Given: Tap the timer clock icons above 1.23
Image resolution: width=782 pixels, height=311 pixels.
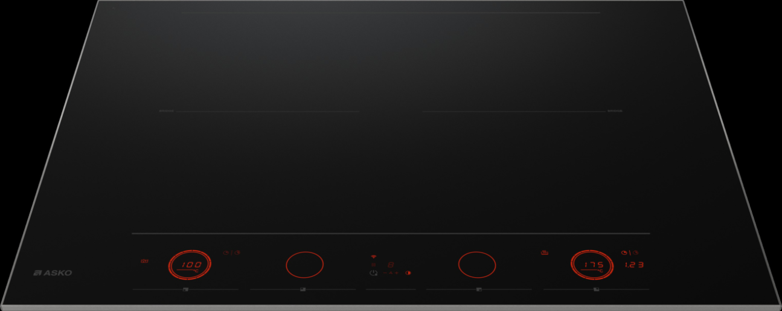Looking at the screenshot, I should (630, 253).
